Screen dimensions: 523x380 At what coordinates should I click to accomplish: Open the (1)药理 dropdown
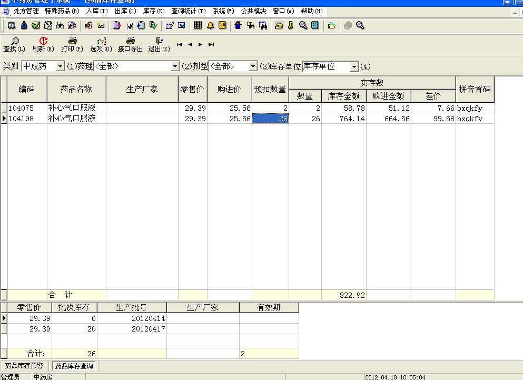(175, 66)
